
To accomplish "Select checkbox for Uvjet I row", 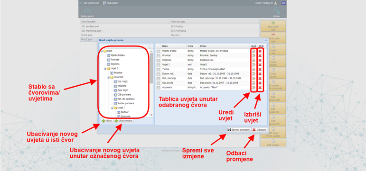I will tap(158, 64).
